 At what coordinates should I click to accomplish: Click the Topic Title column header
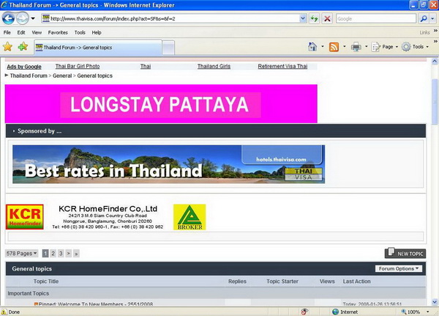pos(46,282)
